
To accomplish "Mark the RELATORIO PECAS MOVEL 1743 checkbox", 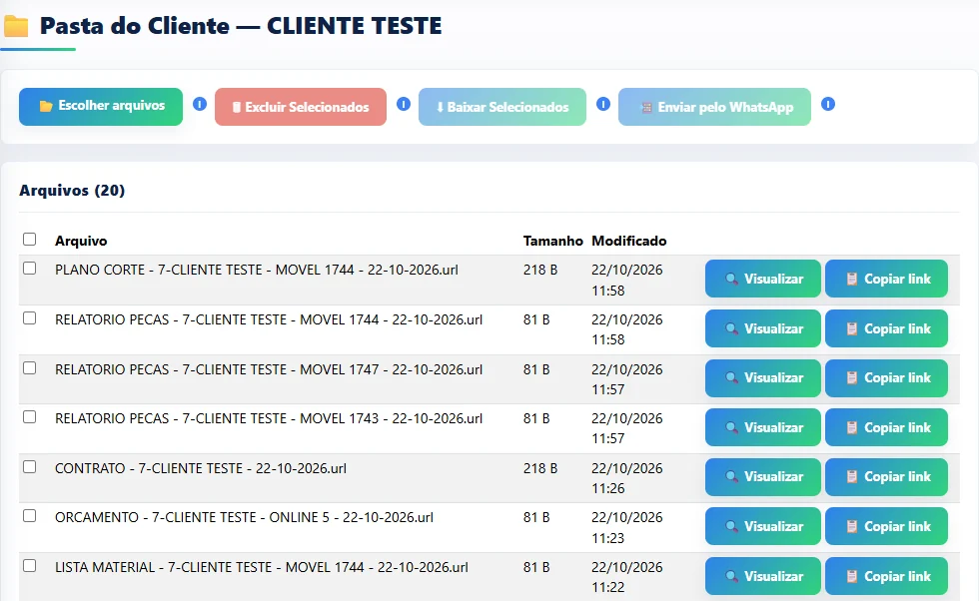I will click(x=29, y=417).
